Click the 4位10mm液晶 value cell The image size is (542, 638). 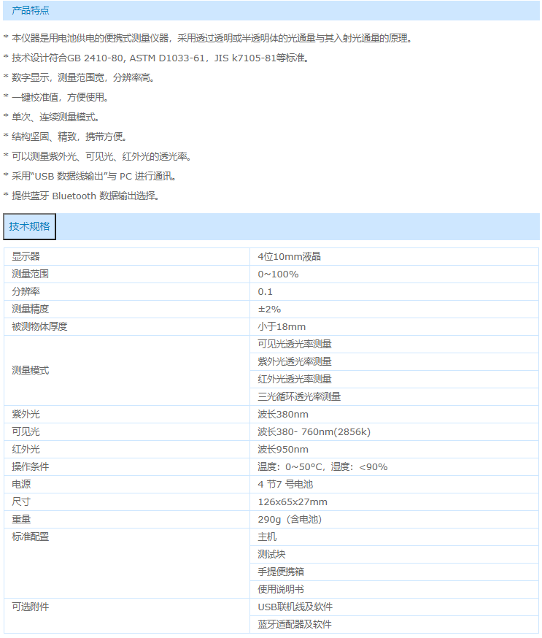click(290, 256)
